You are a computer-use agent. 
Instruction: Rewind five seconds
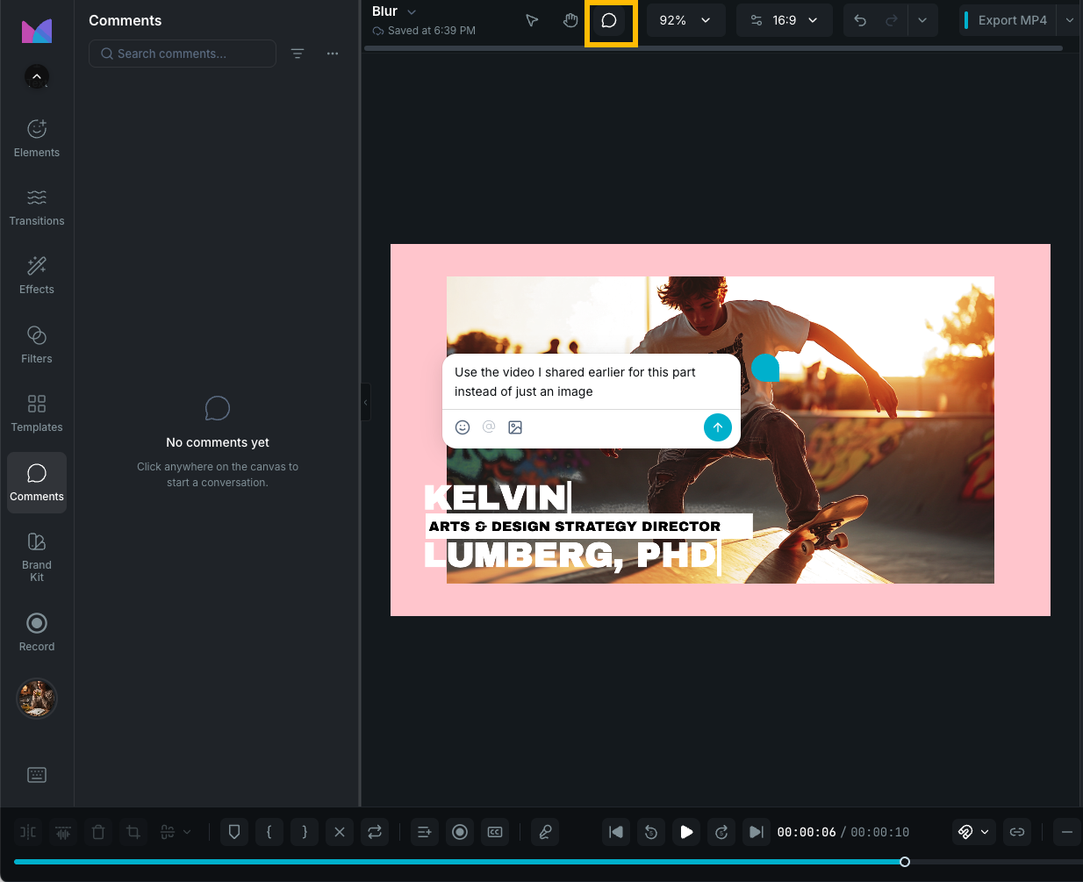pyautogui.click(x=651, y=832)
